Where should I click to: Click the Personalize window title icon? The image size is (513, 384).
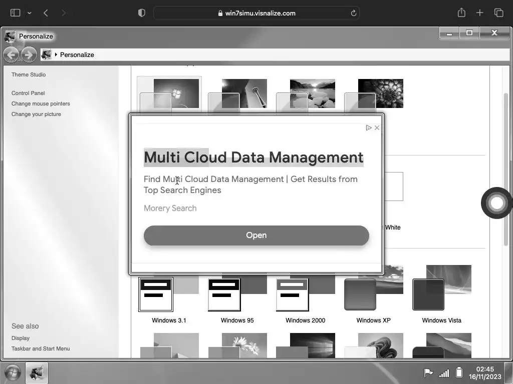pyautogui.click(x=10, y=36)
